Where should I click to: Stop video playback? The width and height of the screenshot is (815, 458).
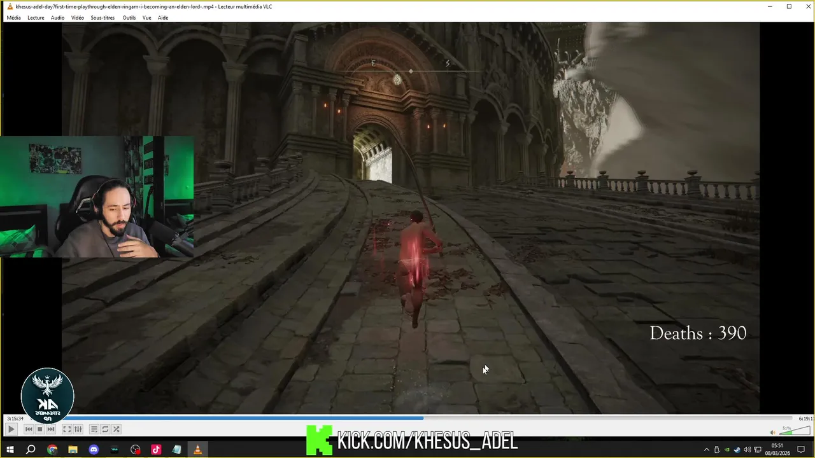pos(39,429)
